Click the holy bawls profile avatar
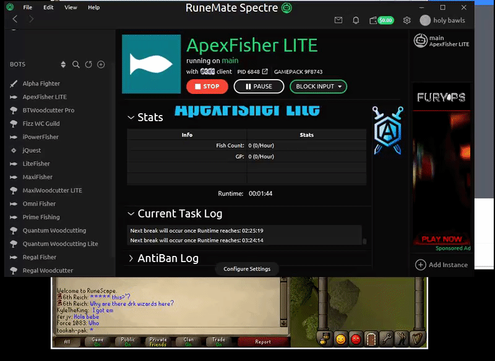This screenshot has height=361, width=495. click(x=425, y=20)
